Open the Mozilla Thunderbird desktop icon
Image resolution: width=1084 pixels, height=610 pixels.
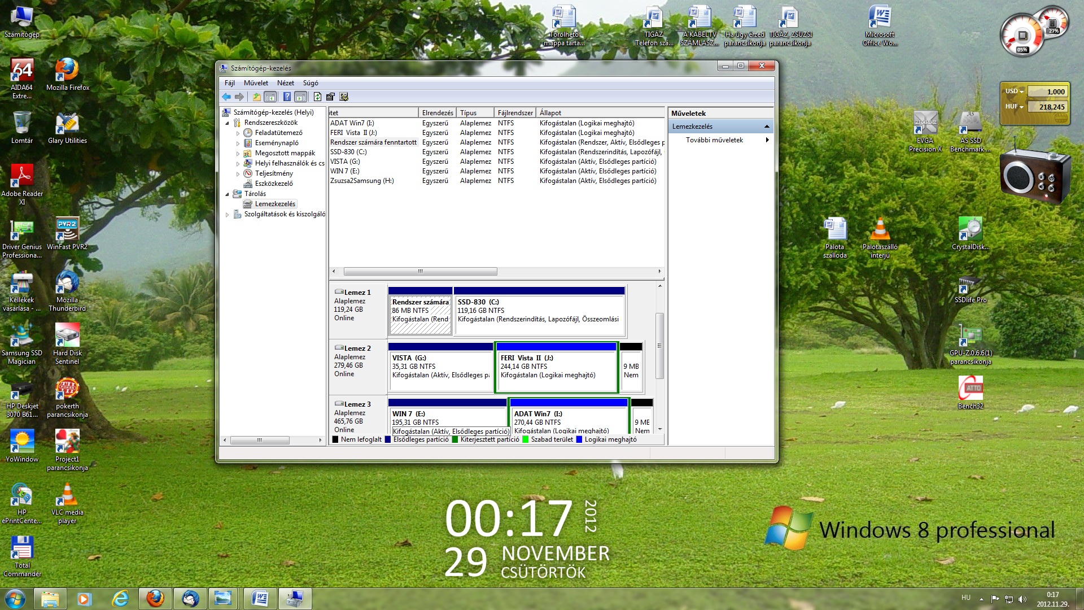pyautogui.click(x=67, y=291)
